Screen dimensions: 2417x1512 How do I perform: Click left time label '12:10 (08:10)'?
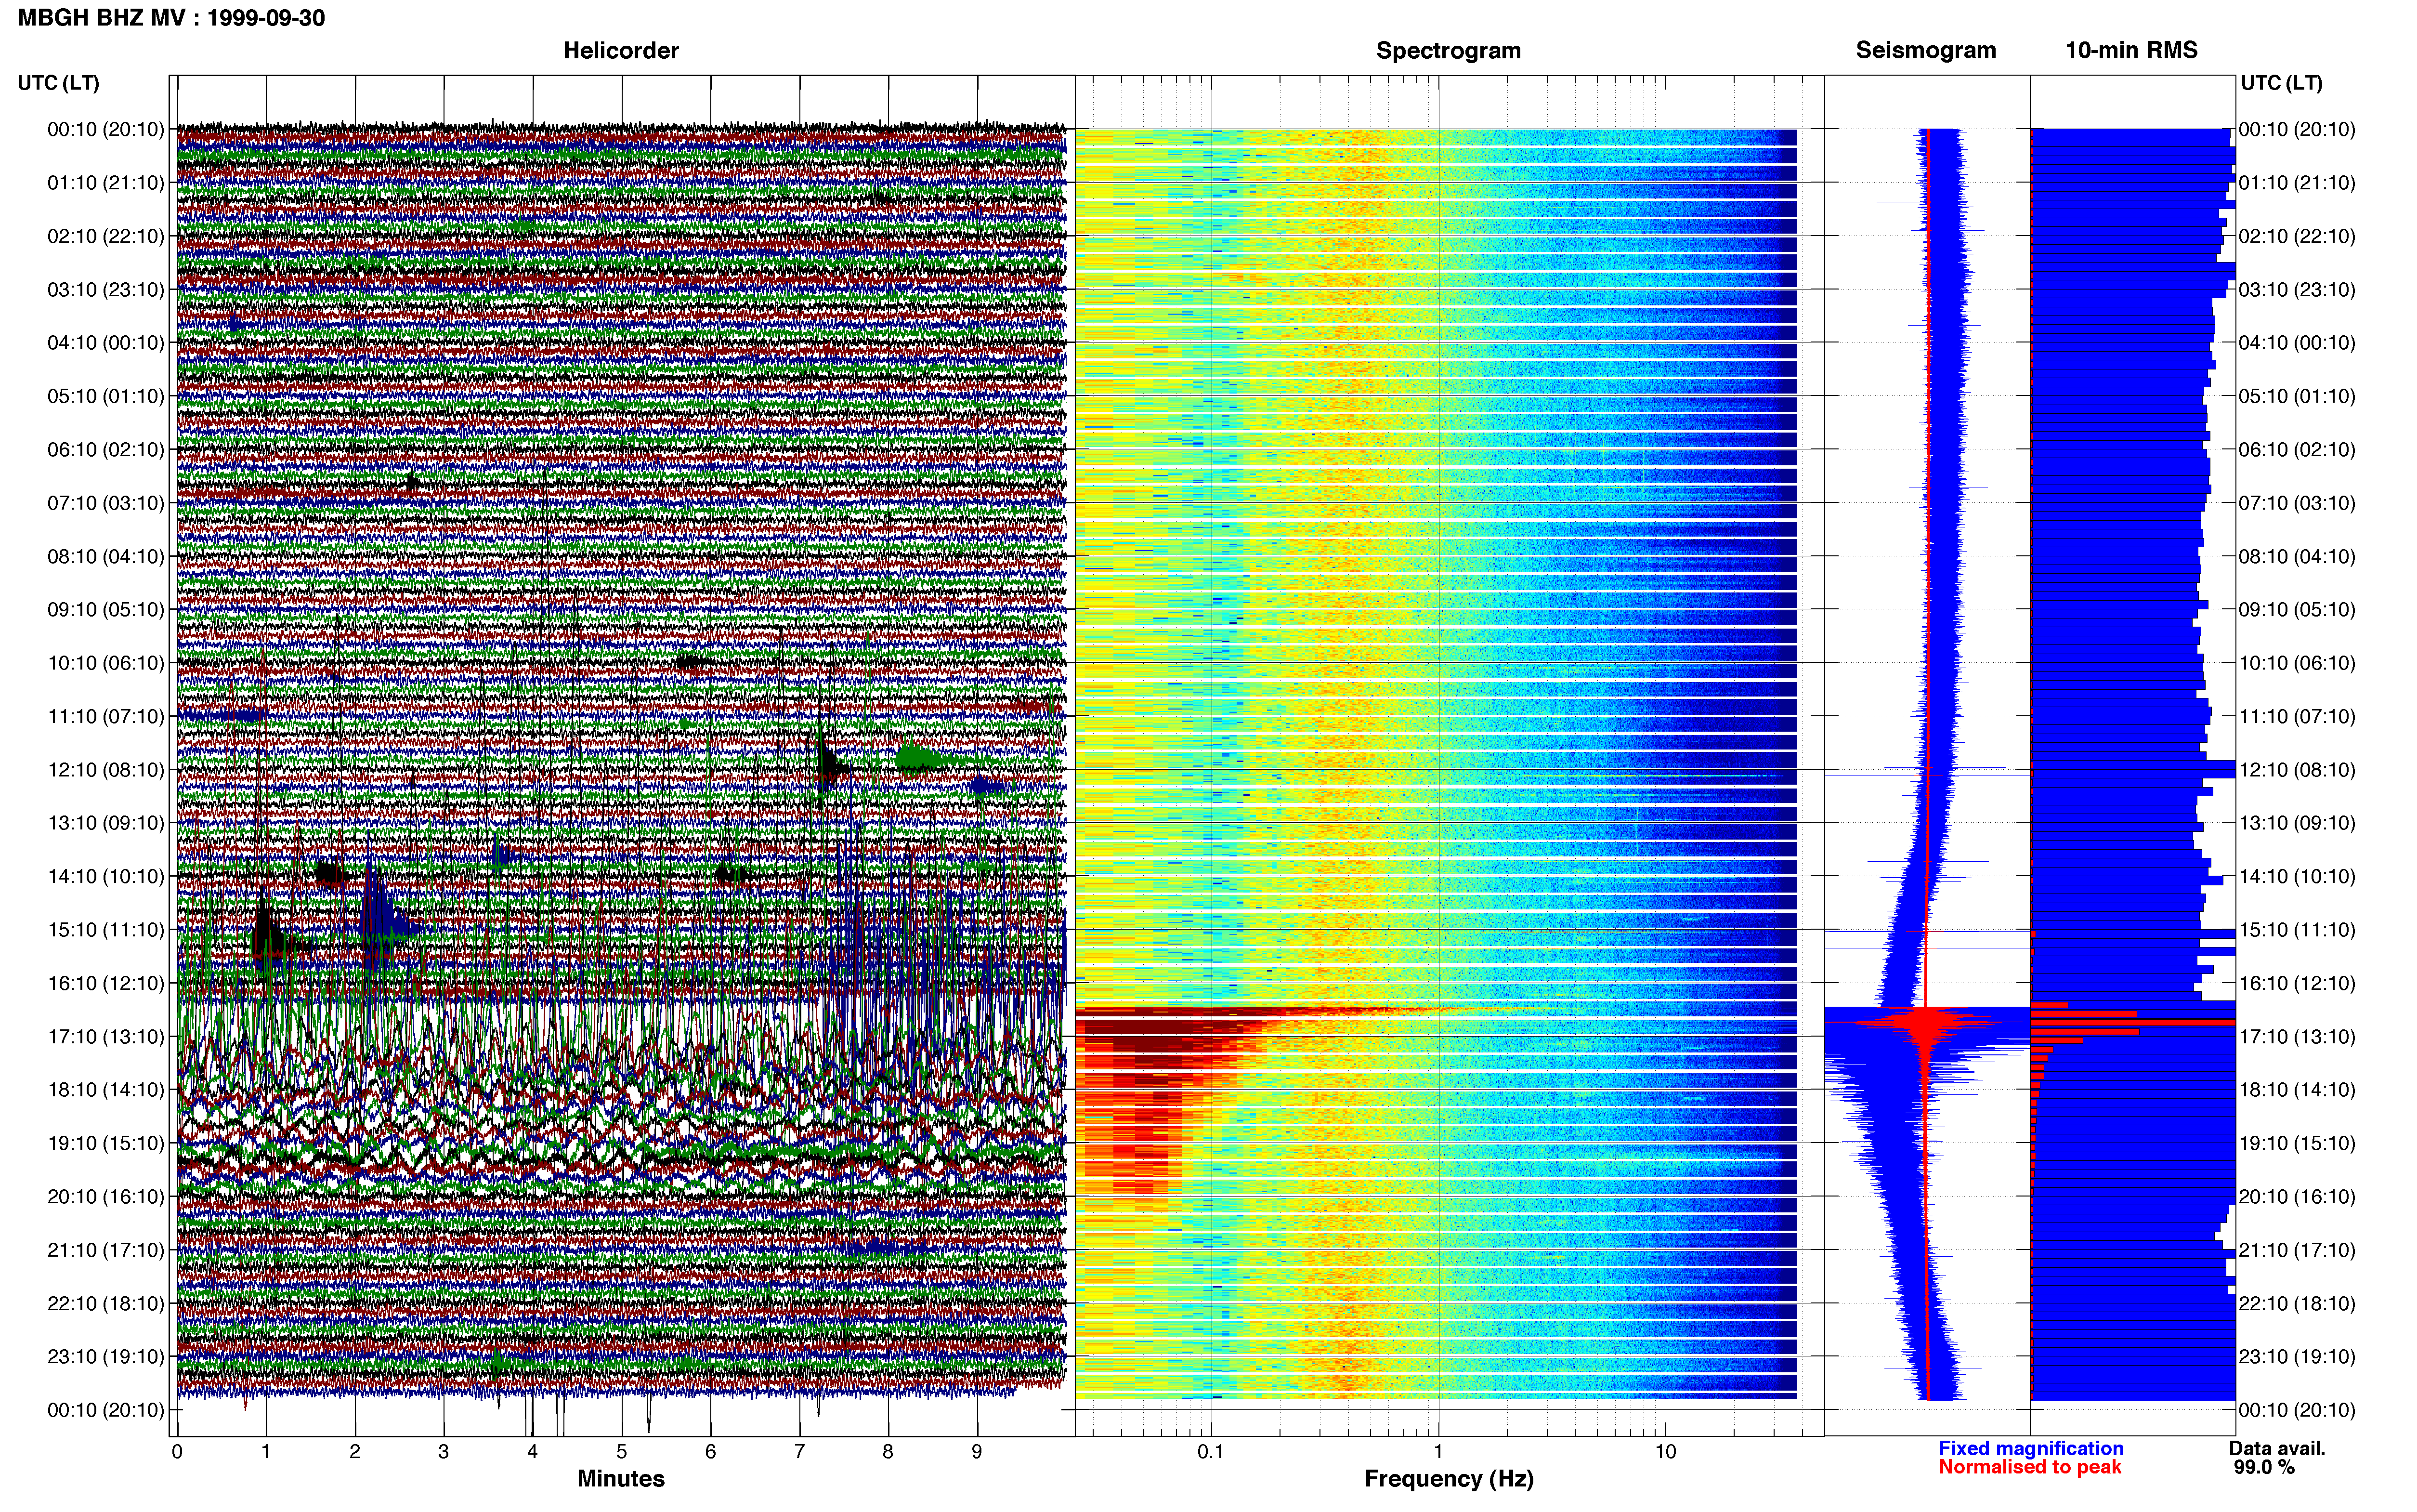pos(106,770)
